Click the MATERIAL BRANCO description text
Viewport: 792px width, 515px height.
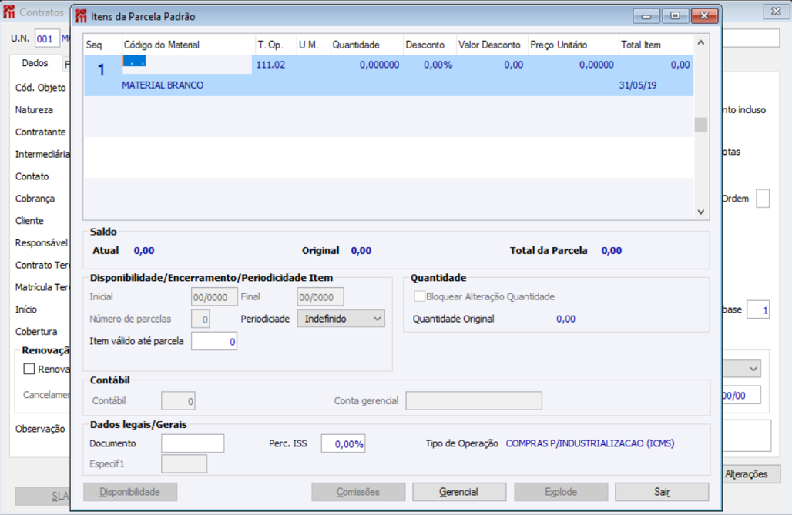(163, 85)
